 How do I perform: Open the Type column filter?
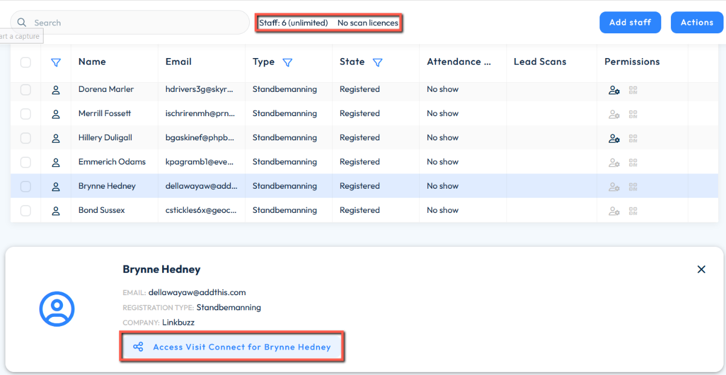(288, 62)
